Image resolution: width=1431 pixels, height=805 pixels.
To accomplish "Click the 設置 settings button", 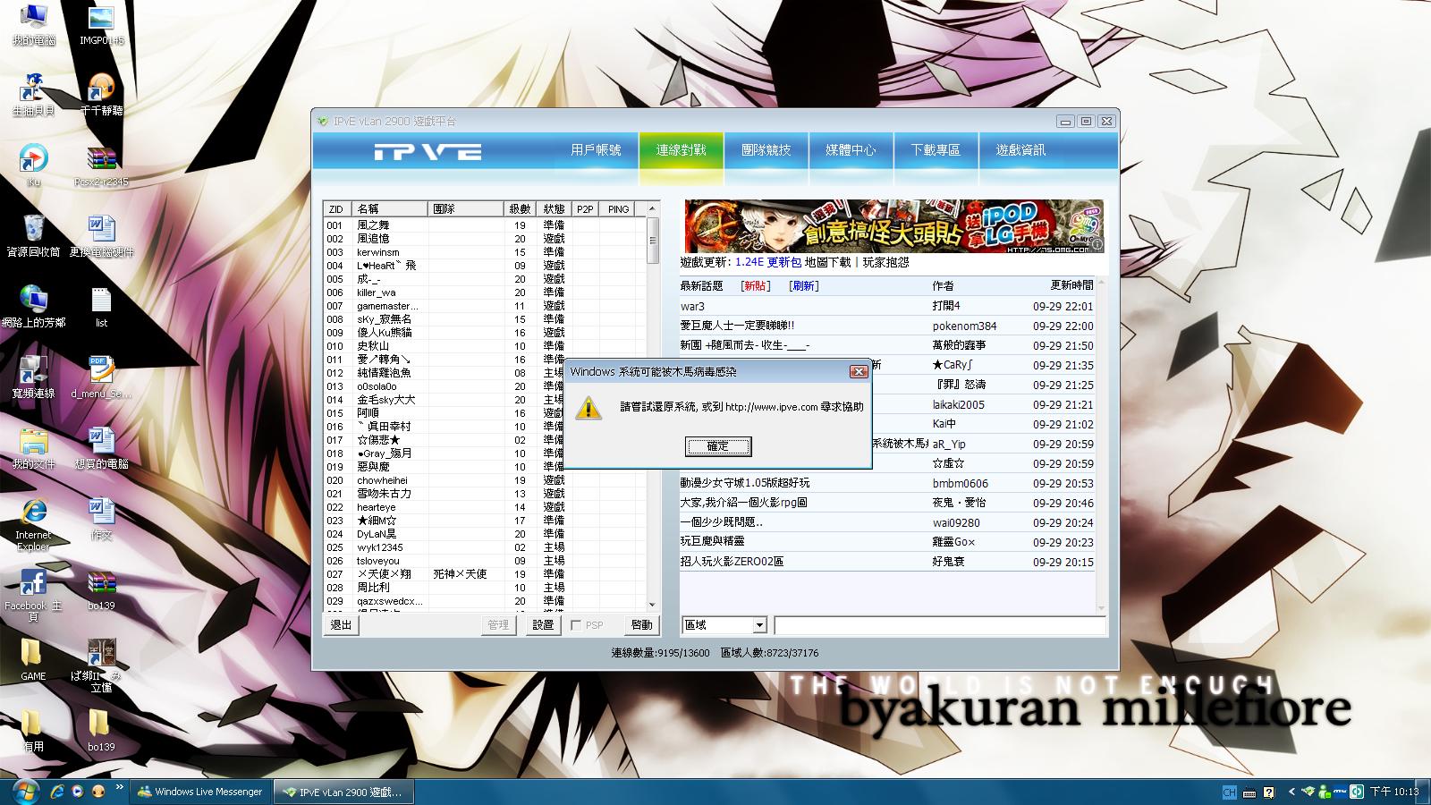I will [x=543, y=625].
